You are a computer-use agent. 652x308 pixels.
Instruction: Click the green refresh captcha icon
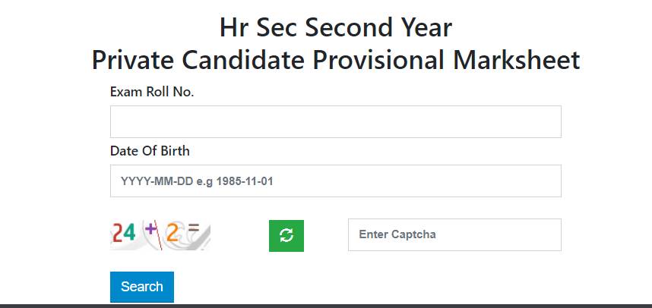click(x=286, y=235)
